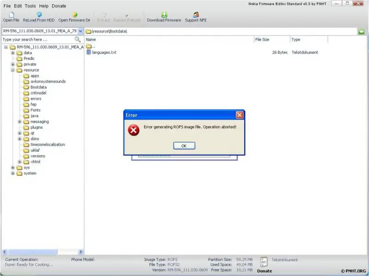Image resolution: width=369 pixels, height=276 pixels.
Task: Click the Donate document icon in status bar
Action: coord(264,262)
